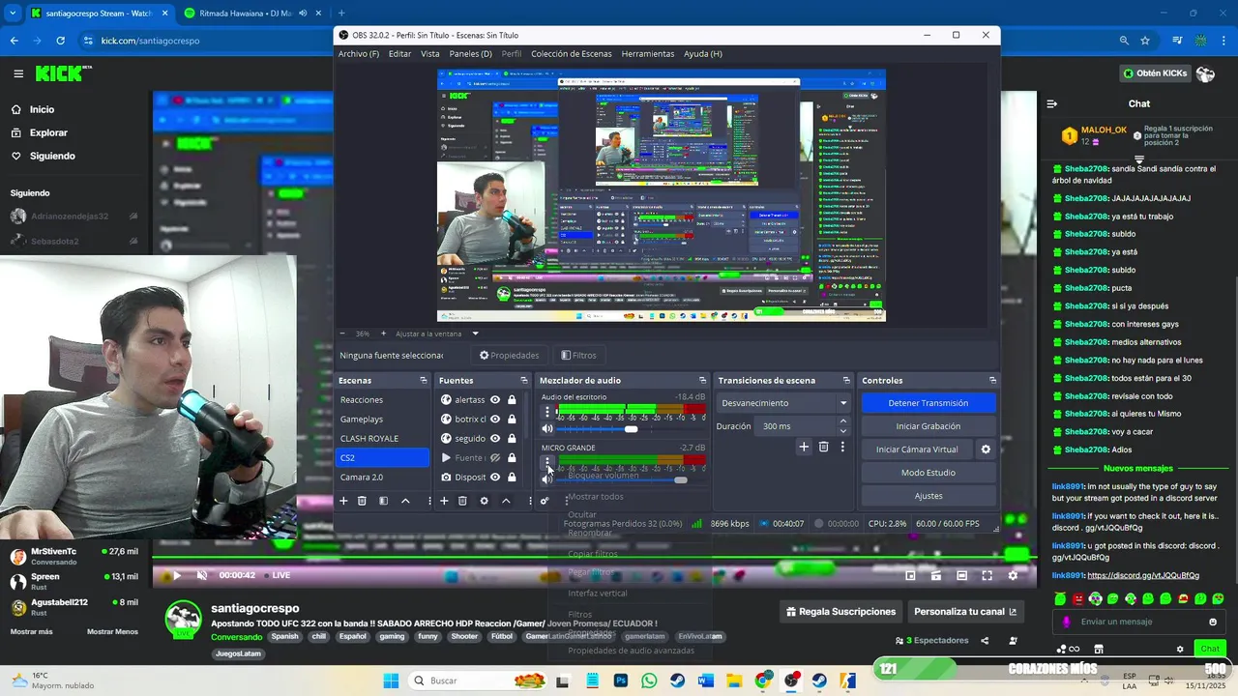Open the Colección de Escenas menu
The height and width of the screenshot is (696, 1238).
pyautogui.click(x=571, y=53)
